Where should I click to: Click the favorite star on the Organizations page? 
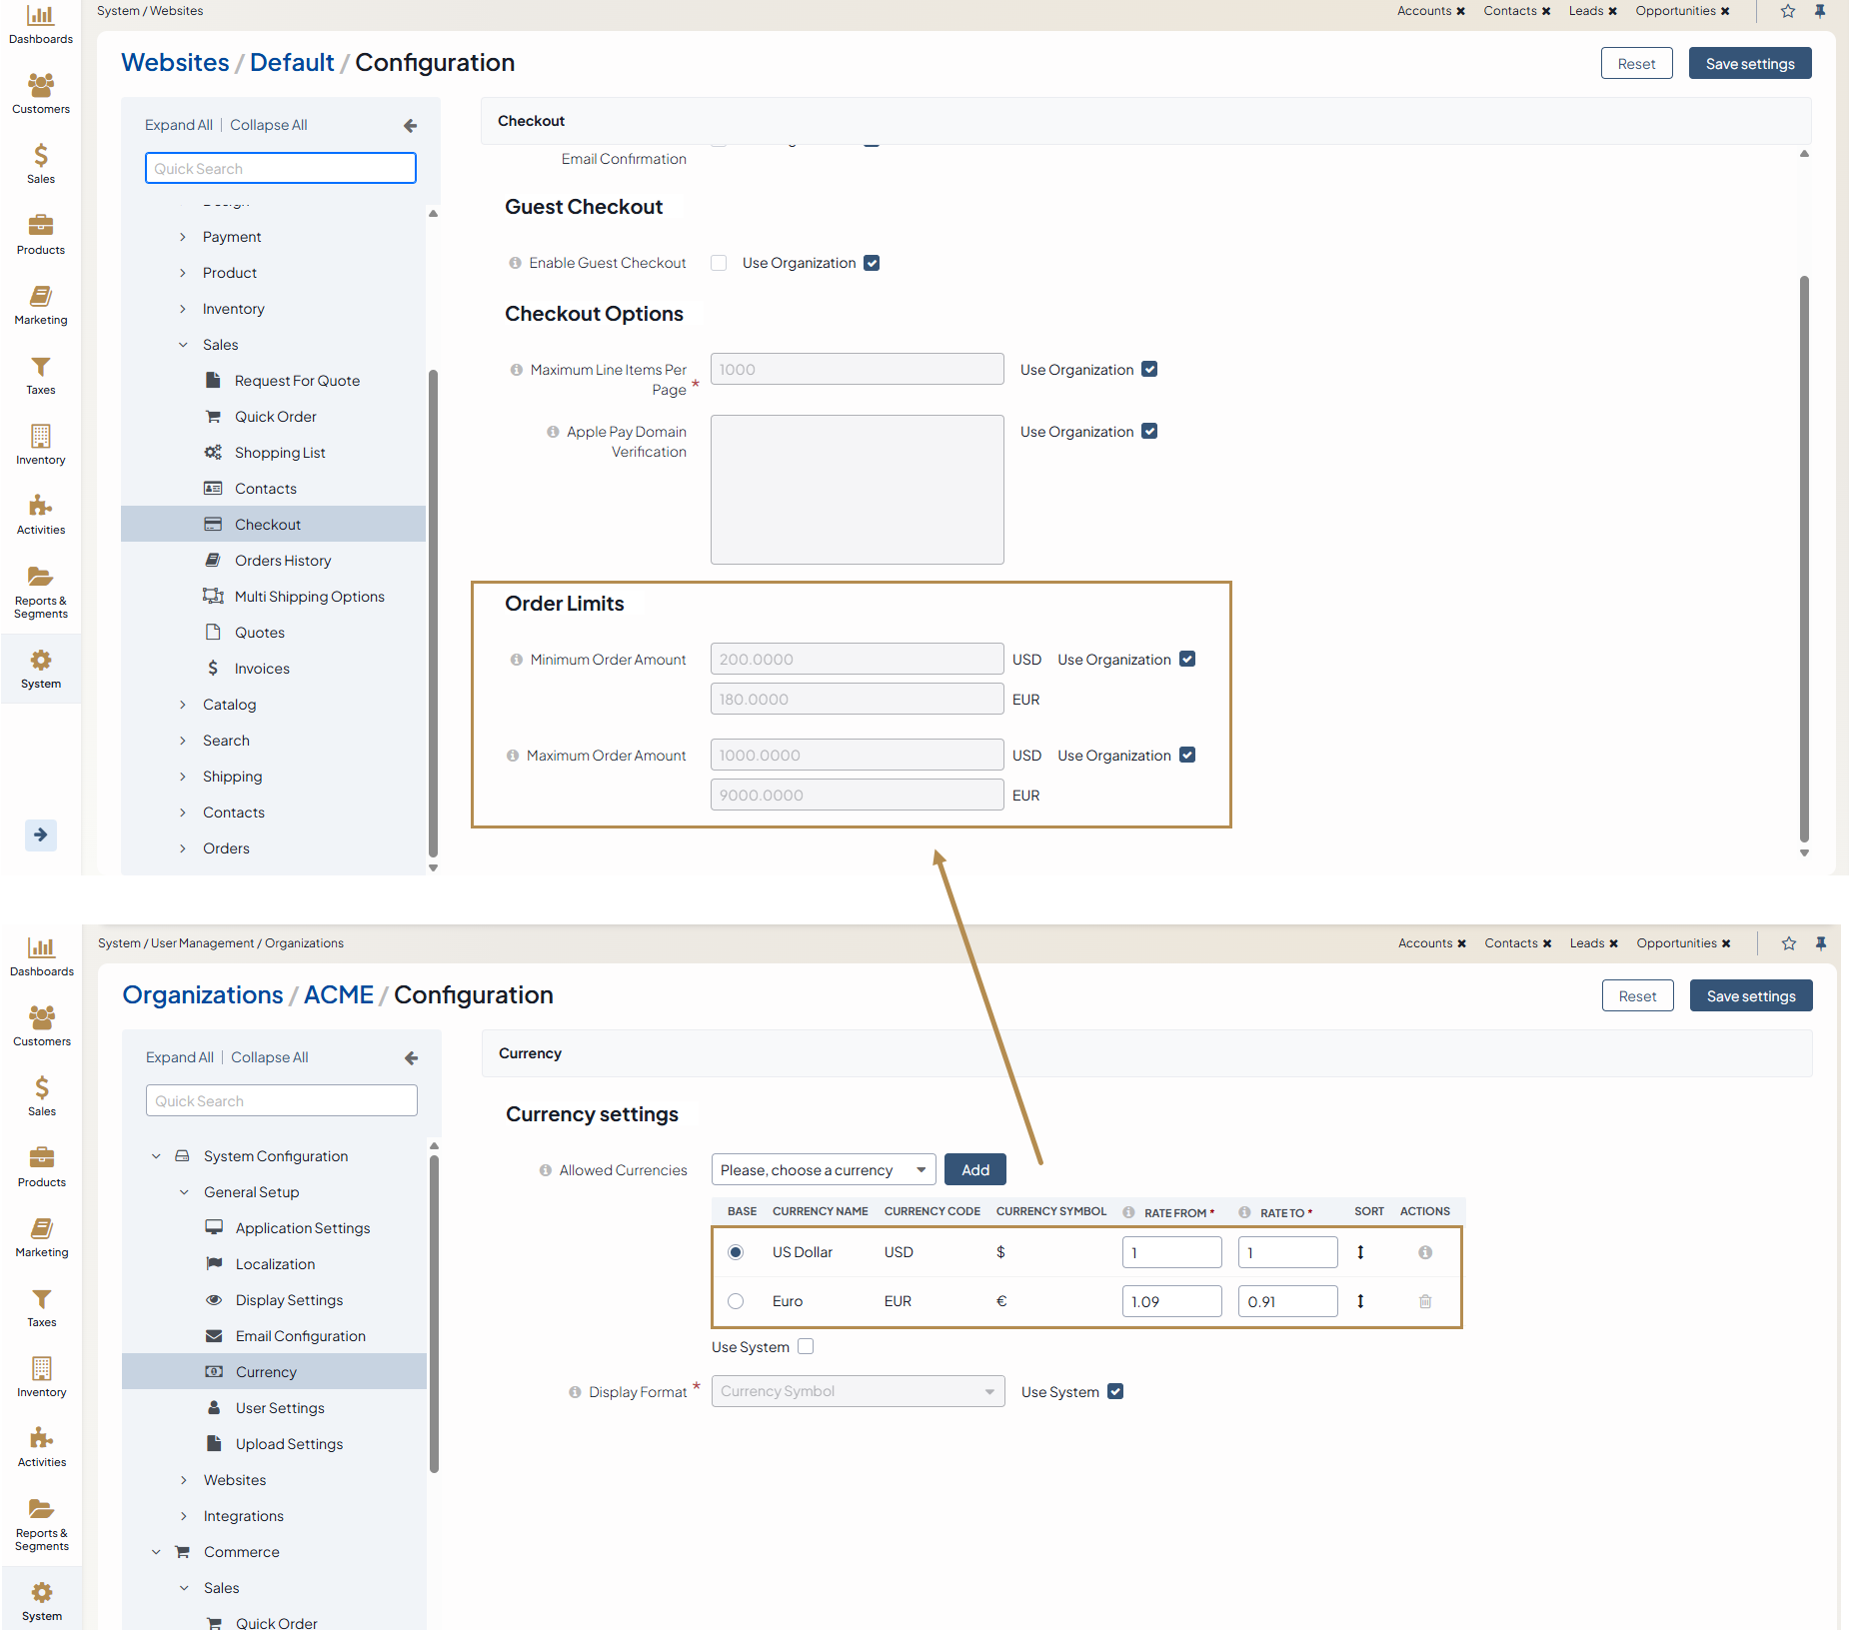pos(1789,943)
